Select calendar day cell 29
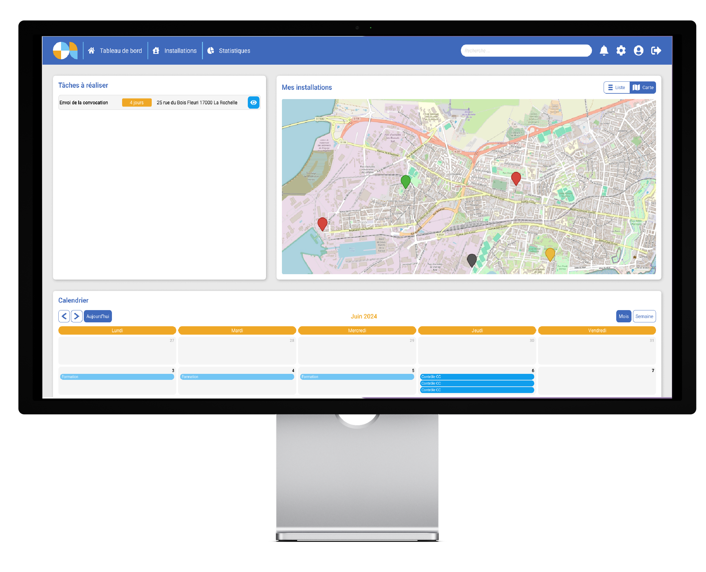The image size is (706, 572). pyautogui.click(x=356, y=350)
